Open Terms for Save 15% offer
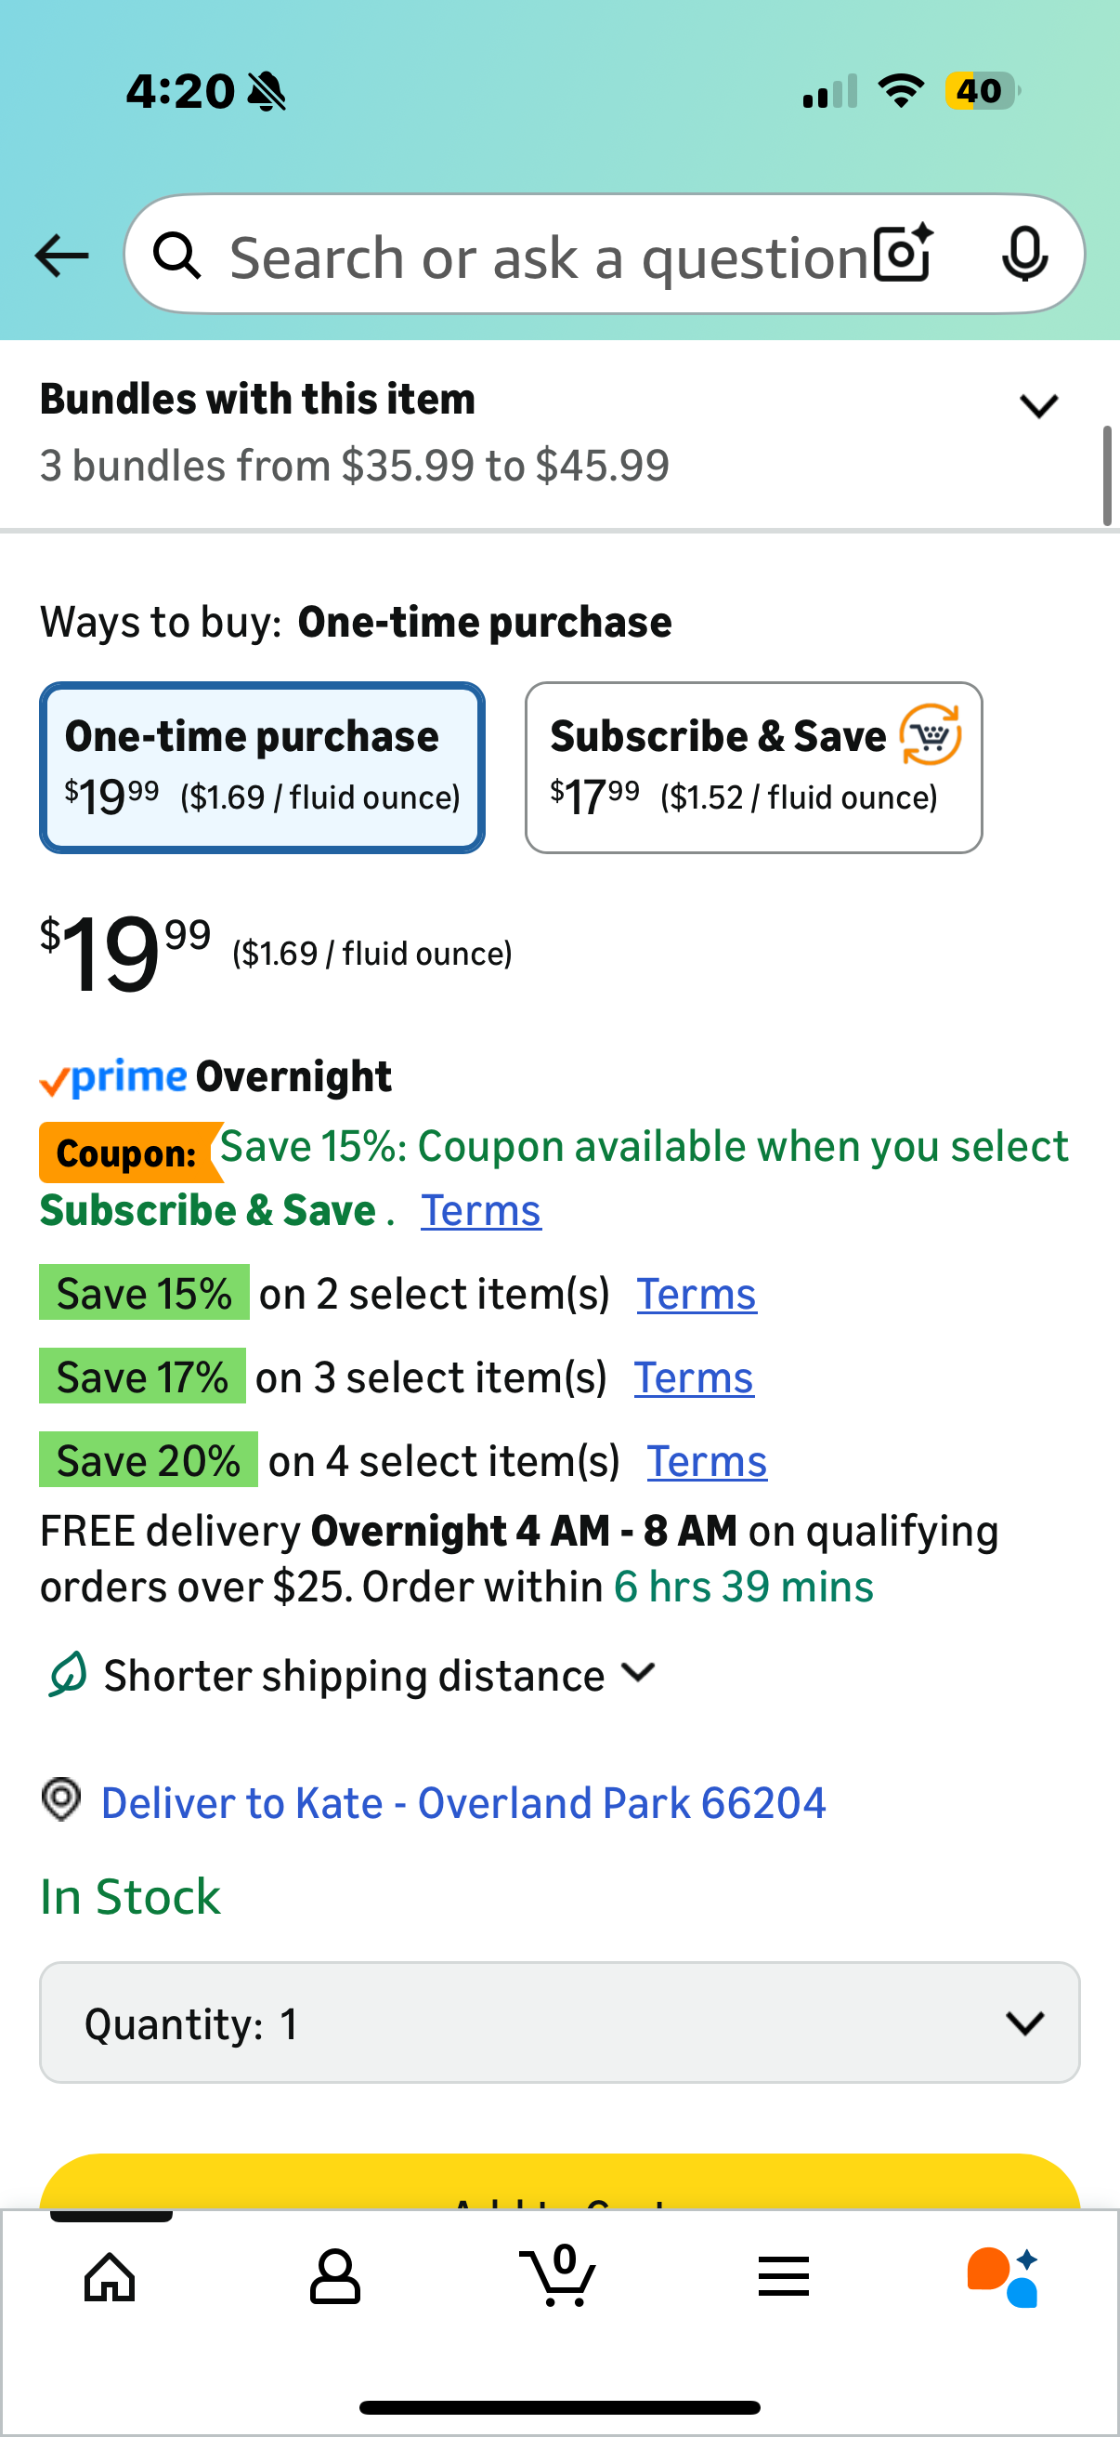The height and width of the screenshot is (2437, 1120). pos(696,1294)
